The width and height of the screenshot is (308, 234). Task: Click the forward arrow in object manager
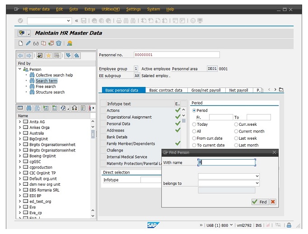click(29, 56)
